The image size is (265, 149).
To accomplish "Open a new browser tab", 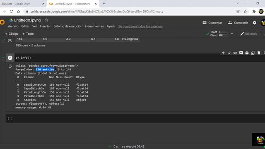I will (104, 4).
